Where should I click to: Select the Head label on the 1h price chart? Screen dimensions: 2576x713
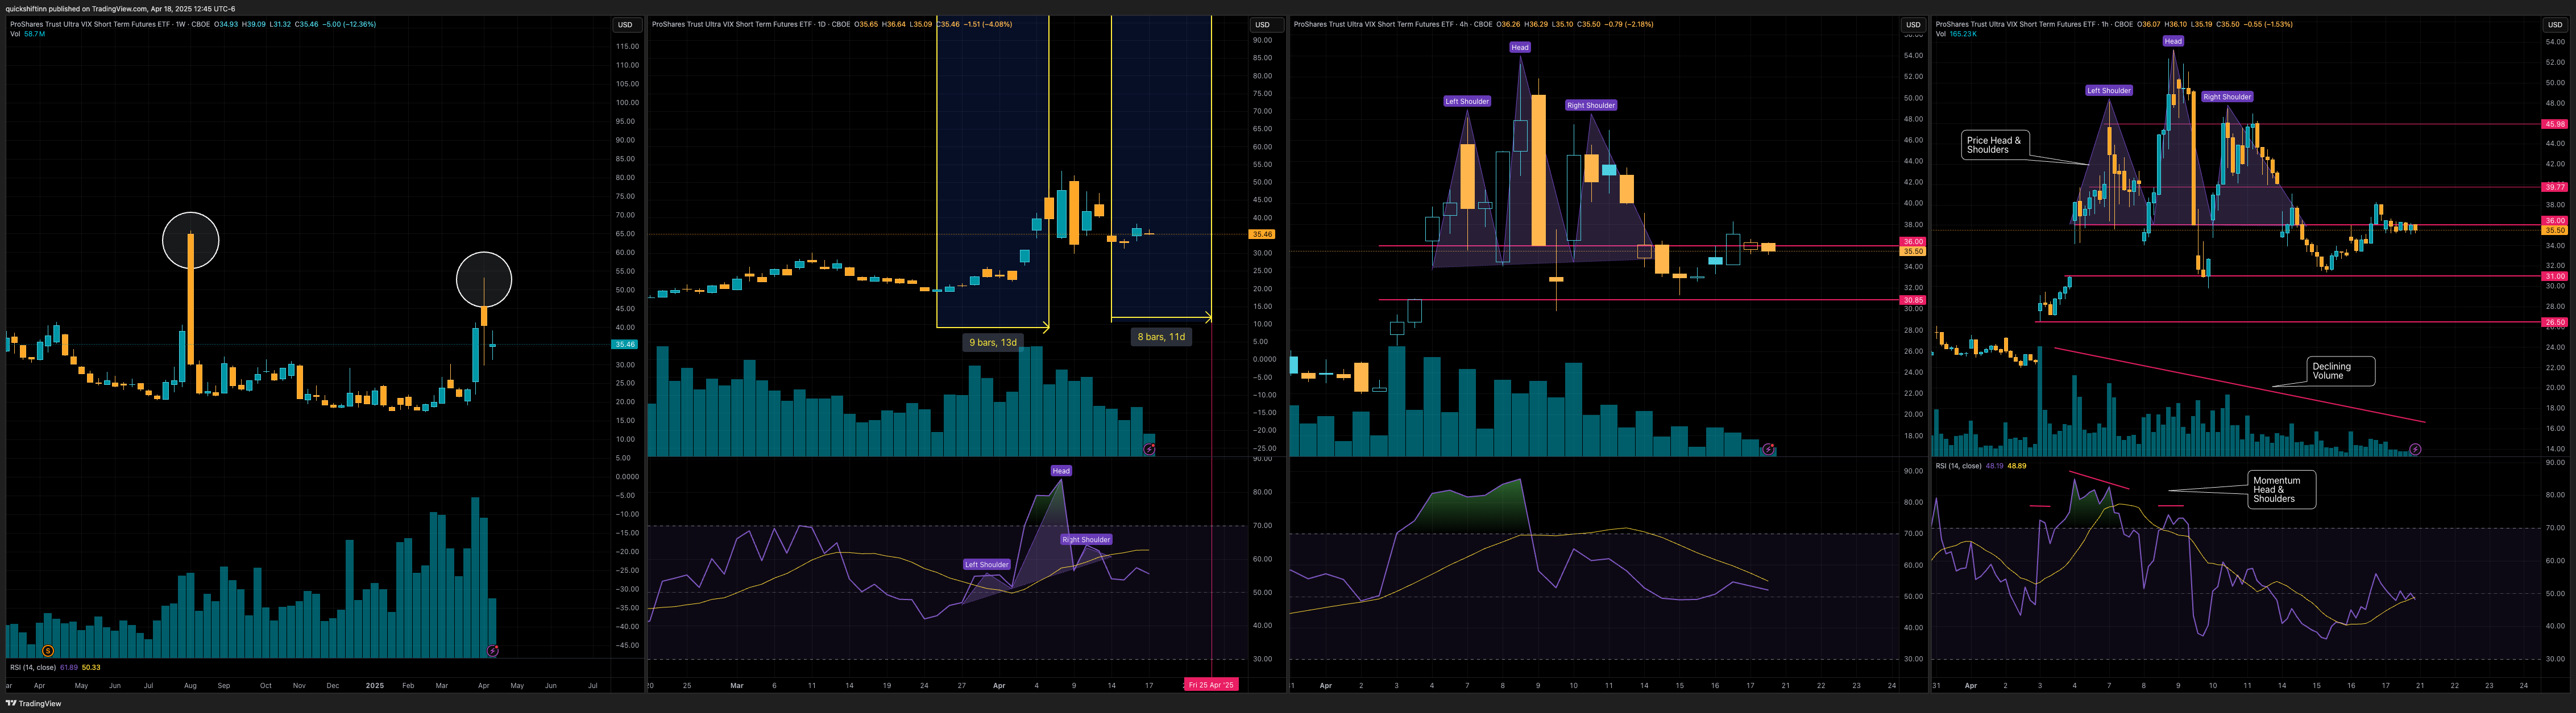pyautogui.click(x=2173, y=41)
